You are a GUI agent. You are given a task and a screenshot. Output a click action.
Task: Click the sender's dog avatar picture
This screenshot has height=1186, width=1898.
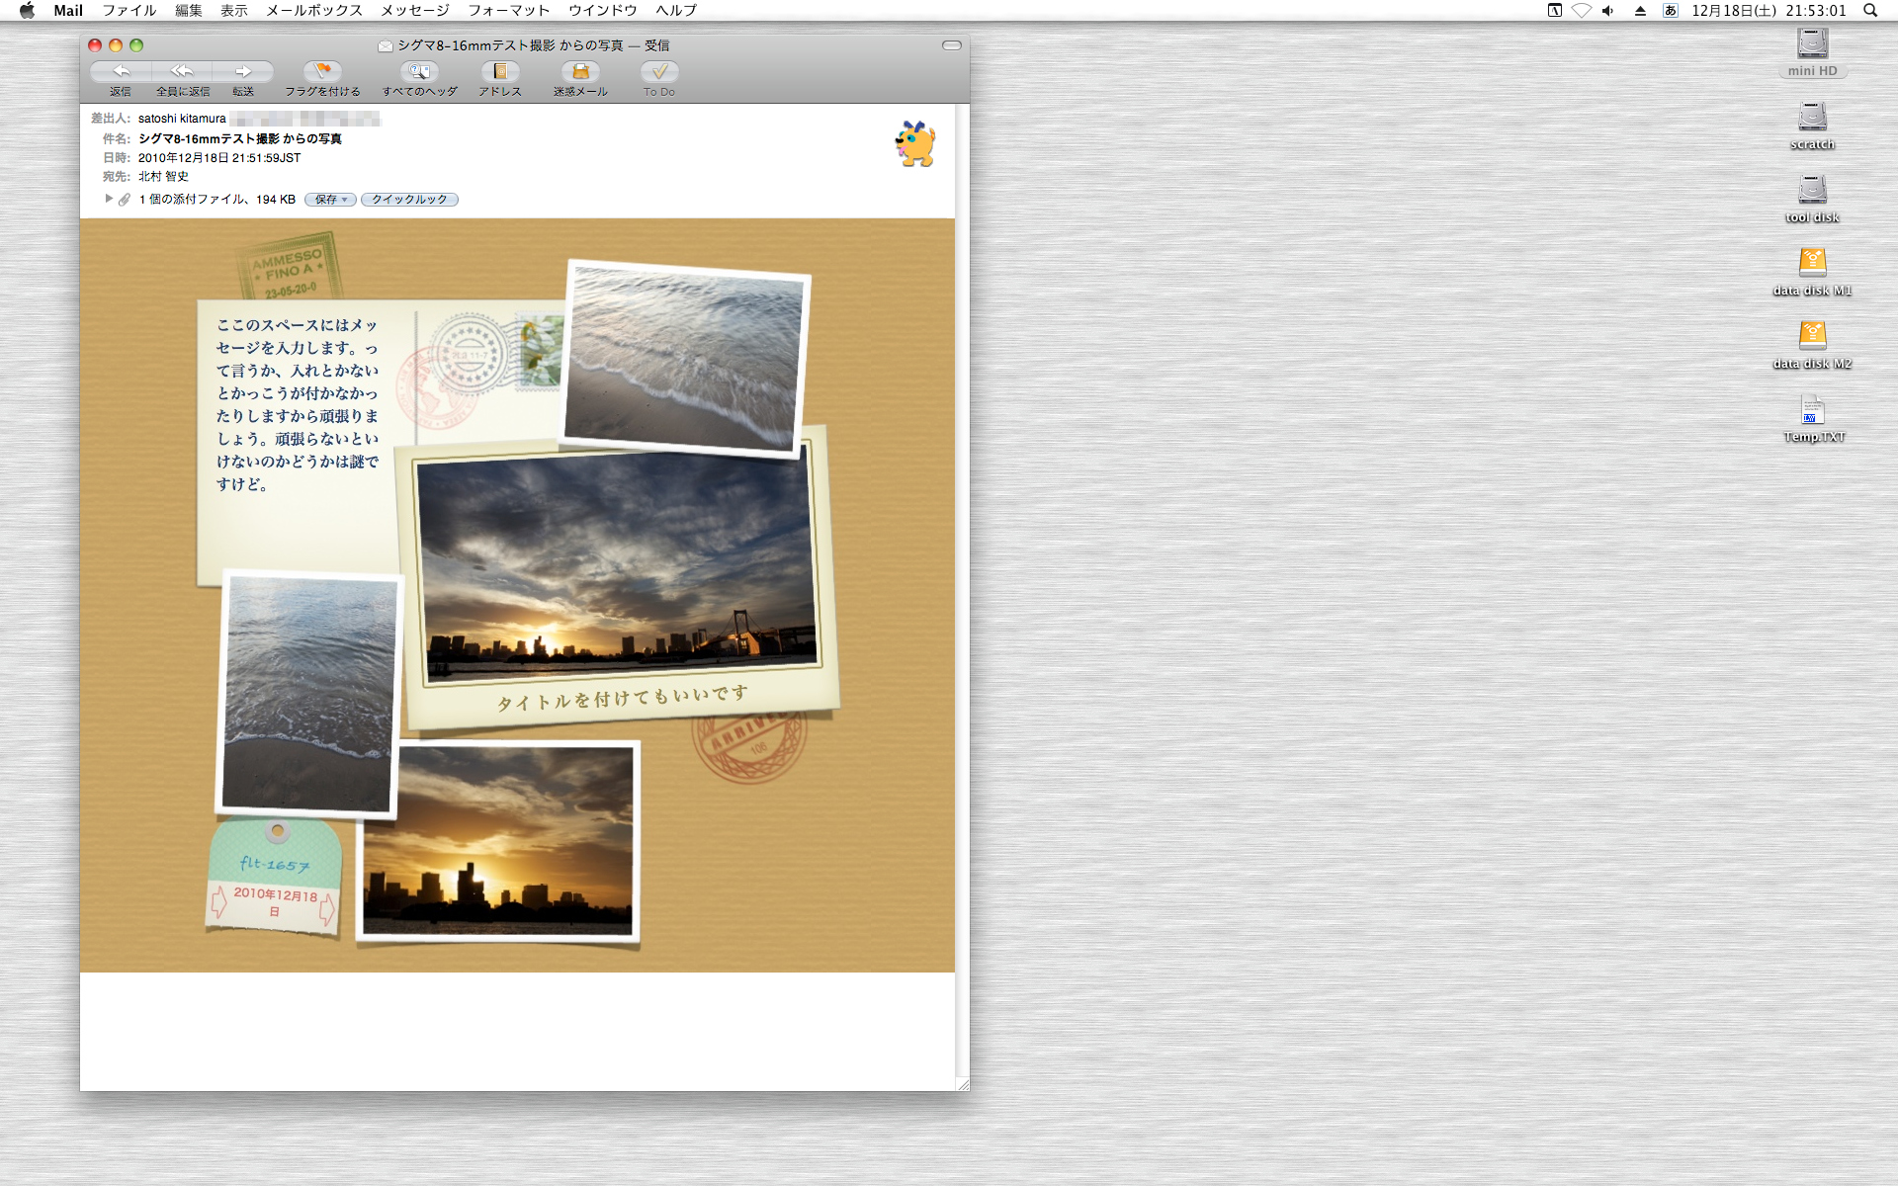tap(915, 144)
